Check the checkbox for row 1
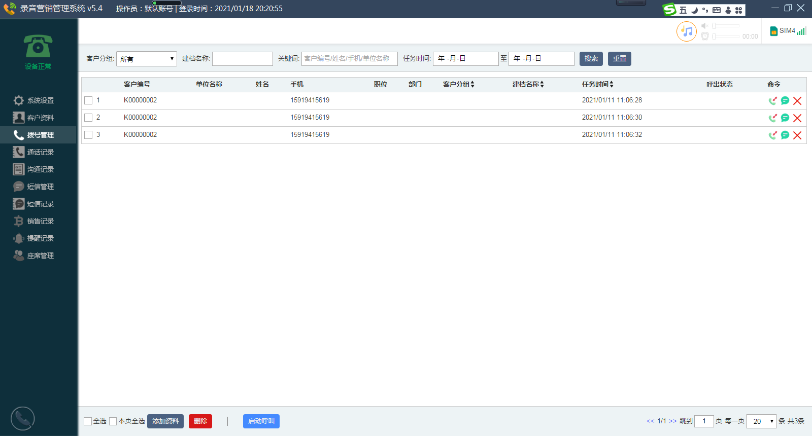Screen dimensions: 812x436 (x=88, y=100)
